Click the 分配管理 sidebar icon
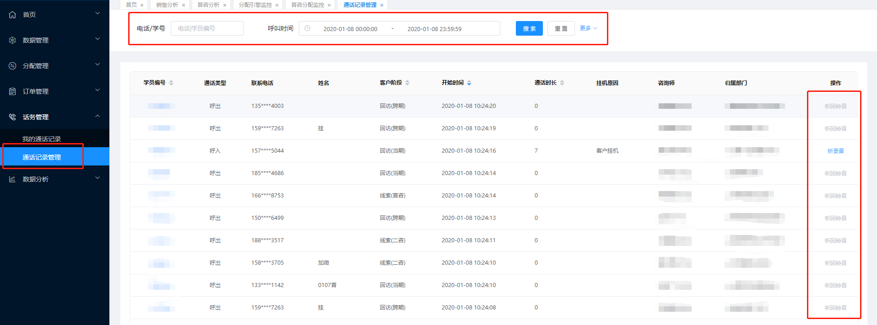 12,66
